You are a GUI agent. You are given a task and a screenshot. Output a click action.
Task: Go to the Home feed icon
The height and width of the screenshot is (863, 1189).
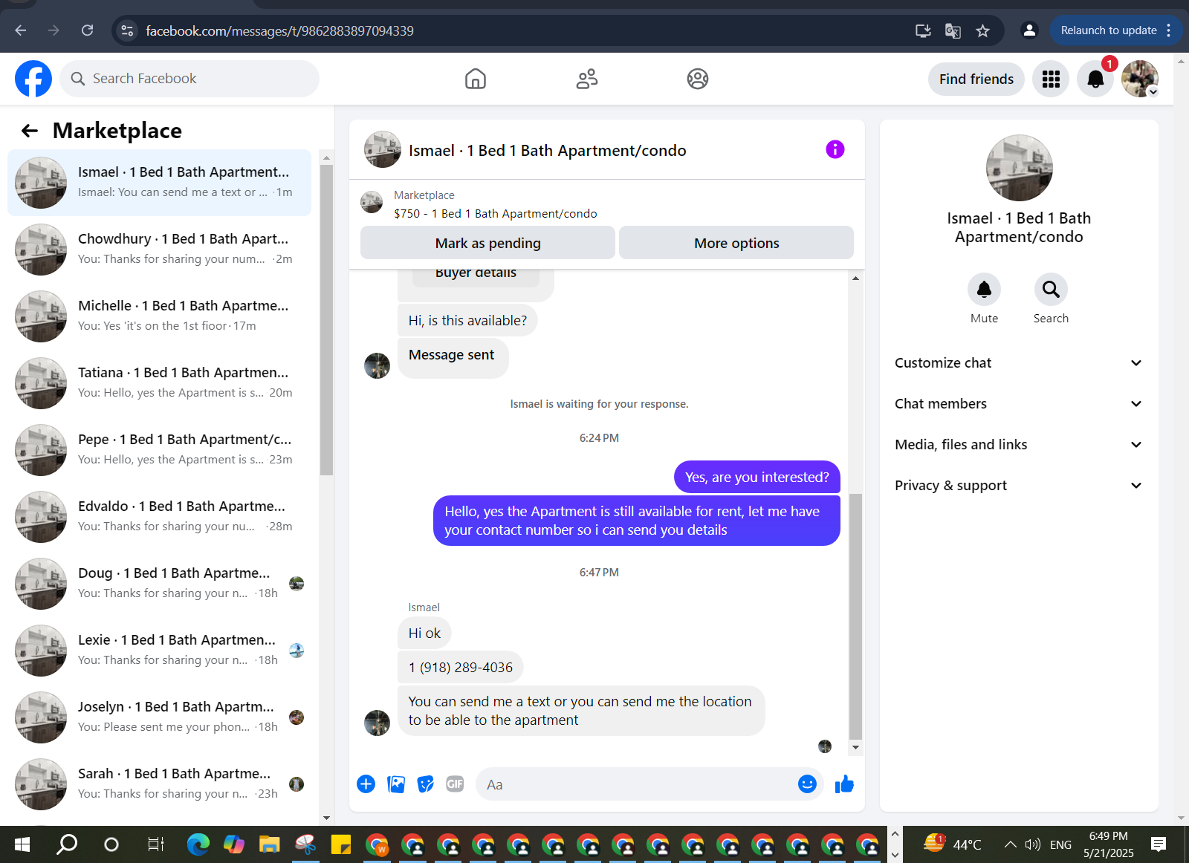point(476,79)
